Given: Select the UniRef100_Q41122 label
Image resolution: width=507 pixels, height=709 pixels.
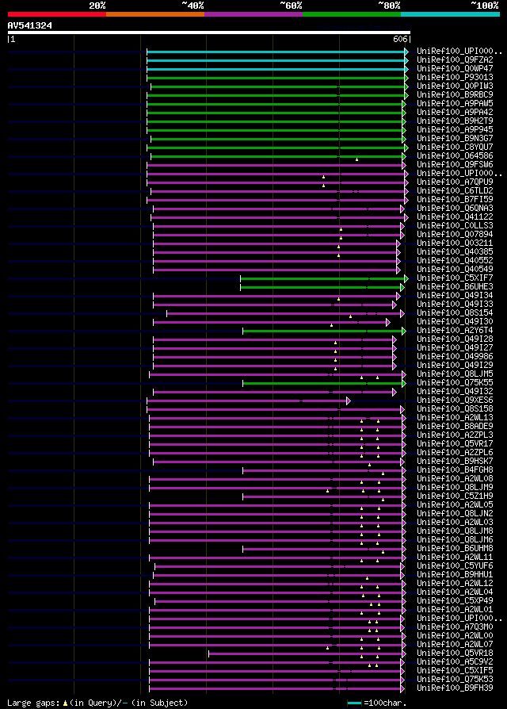Looking at the screenshot, I should [x=455, y=217].
